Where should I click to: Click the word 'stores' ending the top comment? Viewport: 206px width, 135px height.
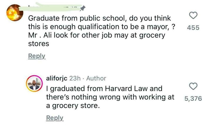[38, 44]
